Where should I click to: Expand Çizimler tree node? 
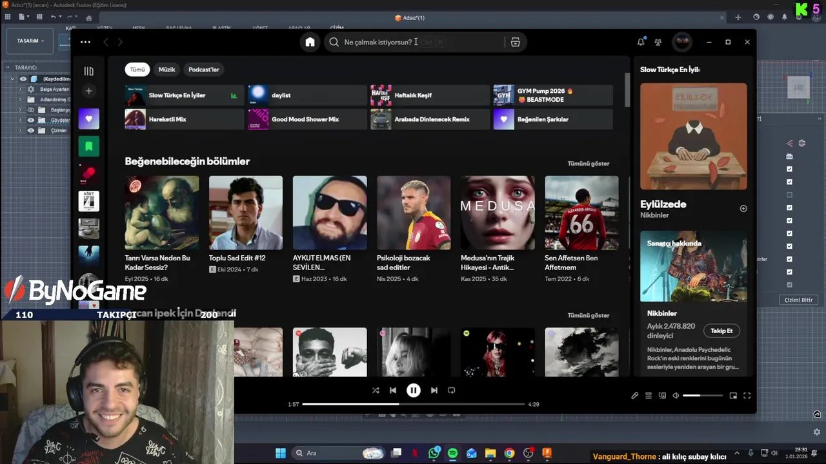click(x=20, y=130)
